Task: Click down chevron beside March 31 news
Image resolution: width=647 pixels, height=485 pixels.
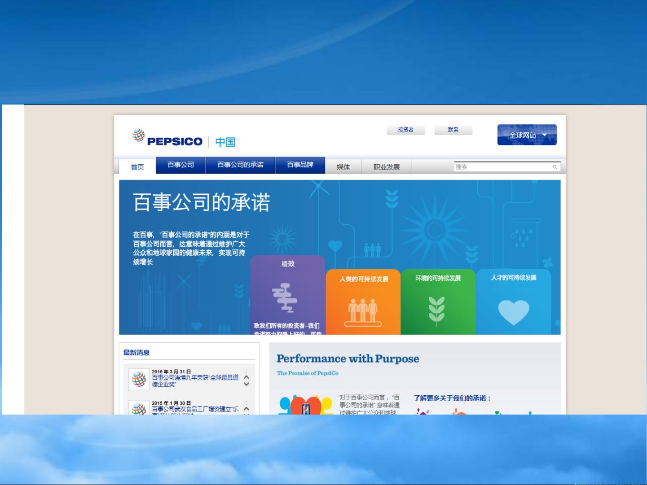Action: click(246, 384)
